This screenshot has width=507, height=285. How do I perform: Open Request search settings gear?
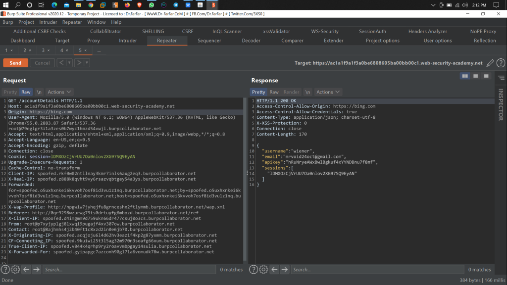(15, 270)
